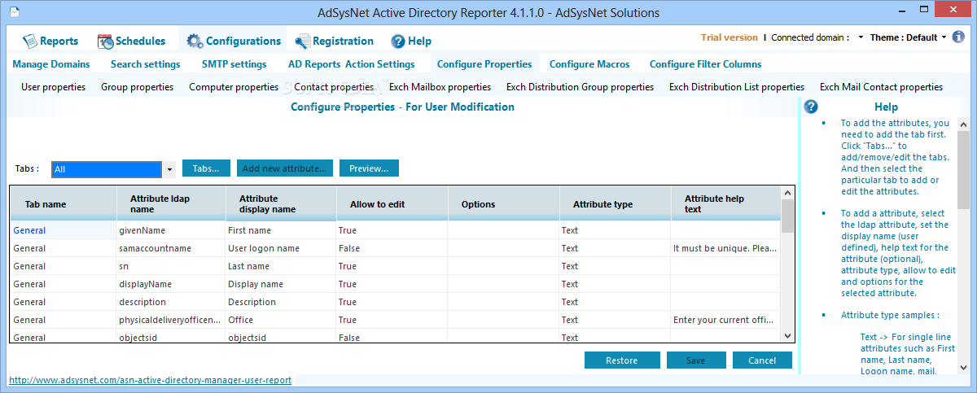Image resolution: width=977 pixels, height=393 pixels.
Task: Open Configure Macros tab
Action: click(589, 63)
